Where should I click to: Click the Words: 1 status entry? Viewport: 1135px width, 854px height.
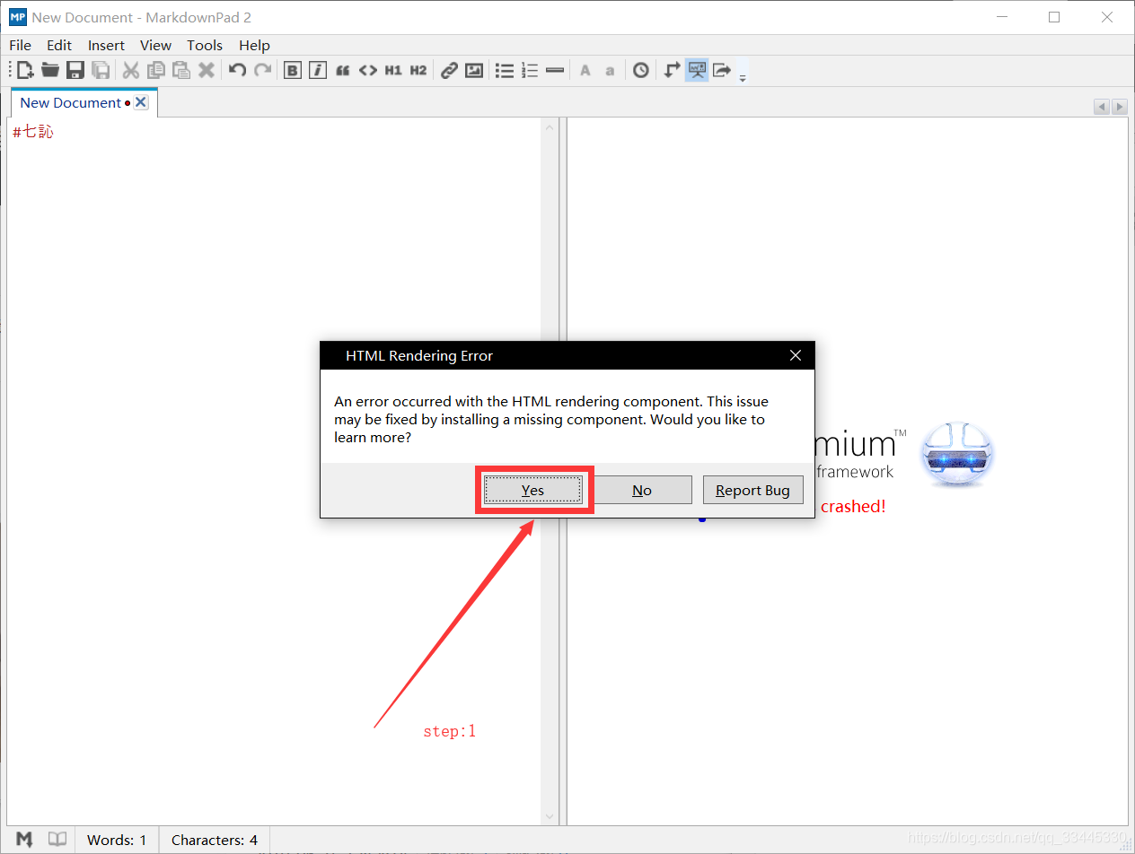pyautogui.click(x=117, y=841)
